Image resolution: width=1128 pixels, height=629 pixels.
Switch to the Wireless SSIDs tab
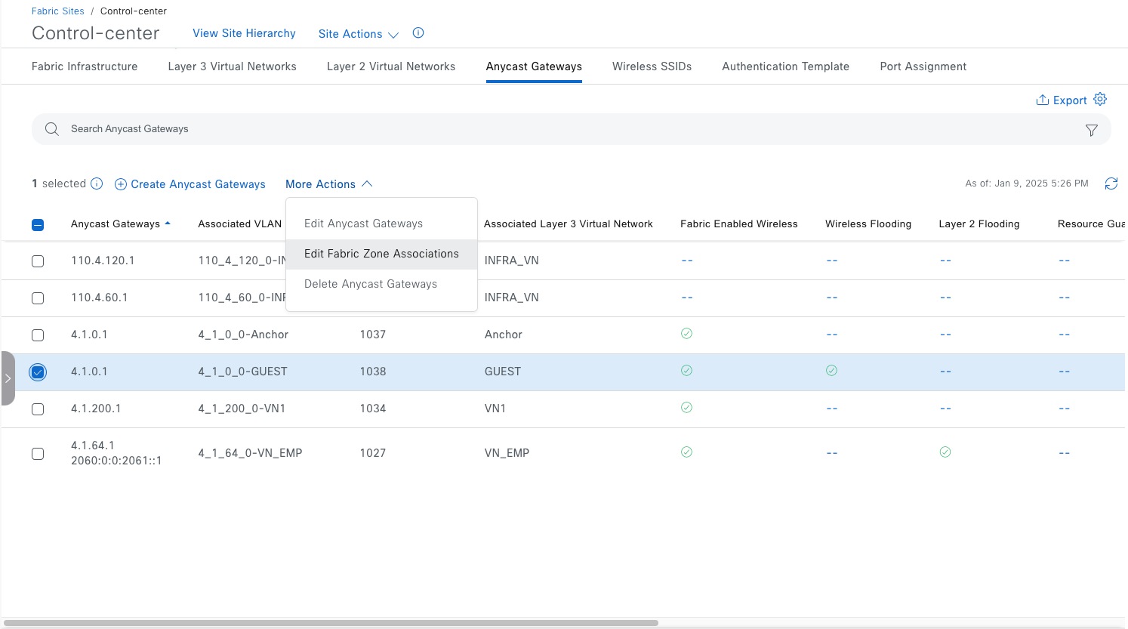pos(652,66)
